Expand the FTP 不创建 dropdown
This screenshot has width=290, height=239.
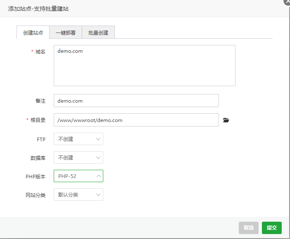coord(78,139)
